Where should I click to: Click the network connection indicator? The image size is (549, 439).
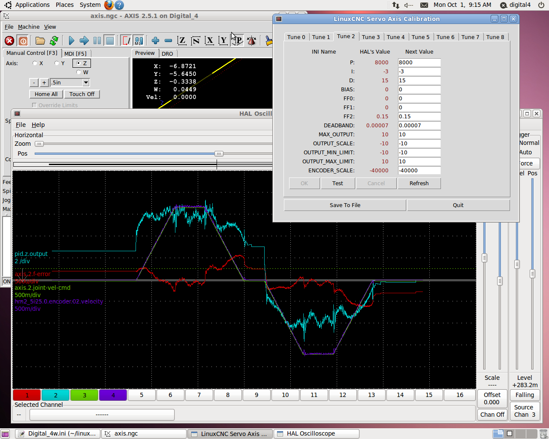click(395, 5)
